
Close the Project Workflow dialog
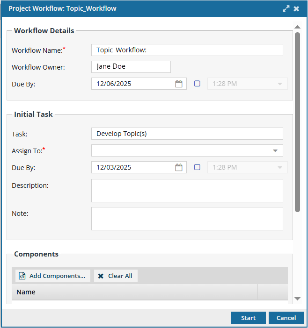(x=297, y=8)
